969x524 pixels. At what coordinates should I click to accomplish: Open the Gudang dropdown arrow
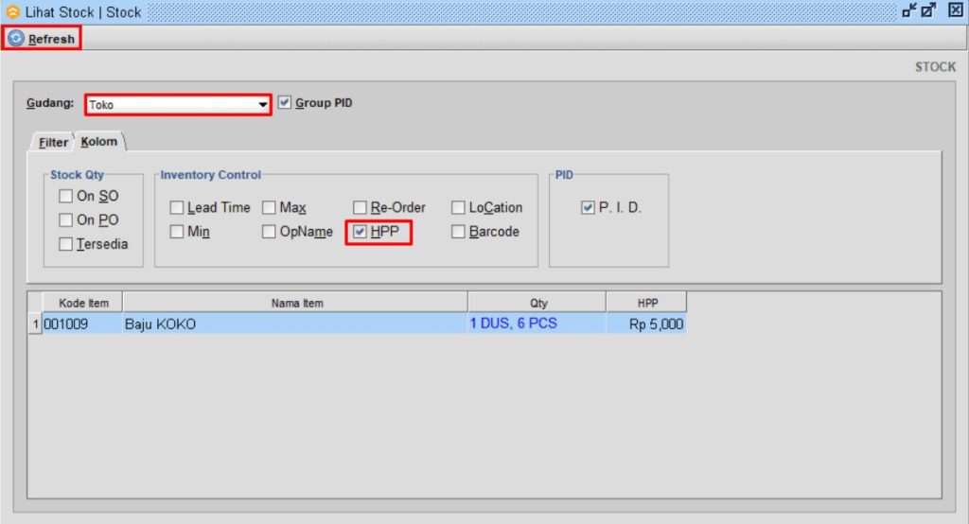(263, 105)
